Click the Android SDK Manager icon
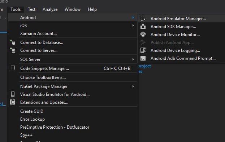Screen dimensions: 225x142 pyautogui.click(x=143, y=26)
